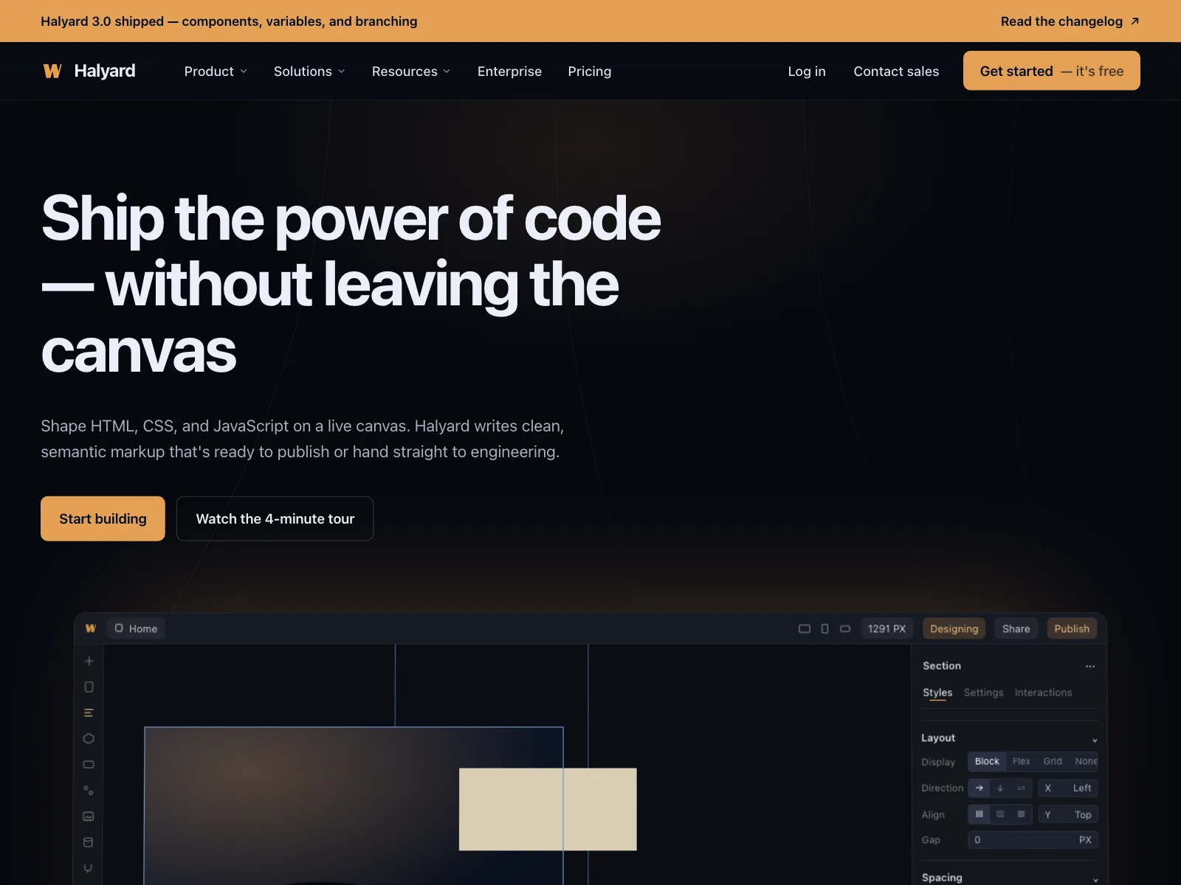Viewport: 1181px width, 885px height.
Task: Click the rectangle icon in editor sidebar
Action: point(89,764)
